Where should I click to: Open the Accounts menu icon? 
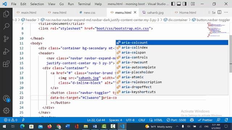point(6,98)
